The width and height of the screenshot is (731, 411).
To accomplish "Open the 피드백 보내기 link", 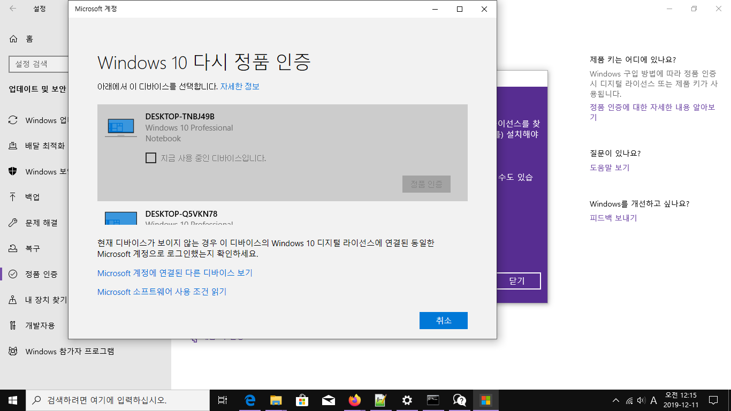I will point(613,218).
